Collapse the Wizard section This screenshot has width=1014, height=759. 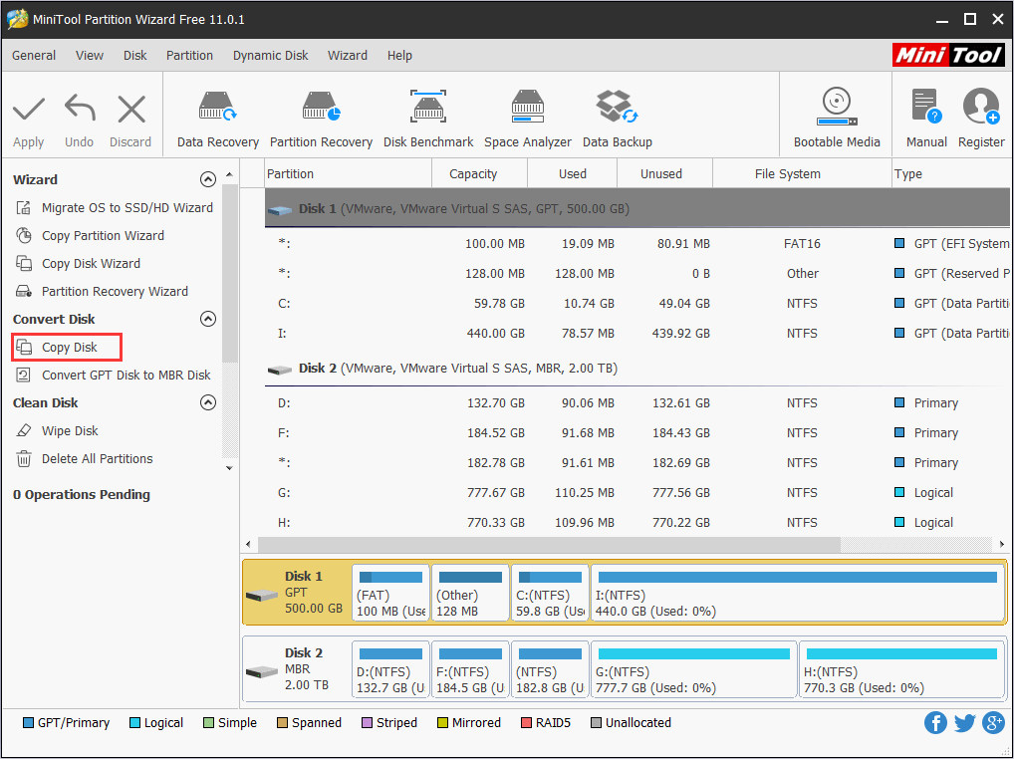tap(208, 179)
